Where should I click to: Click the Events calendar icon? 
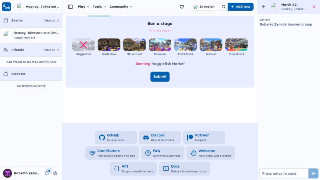[x=6, y=20]
